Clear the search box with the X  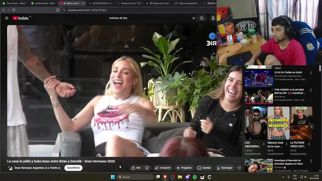[194, 18]
